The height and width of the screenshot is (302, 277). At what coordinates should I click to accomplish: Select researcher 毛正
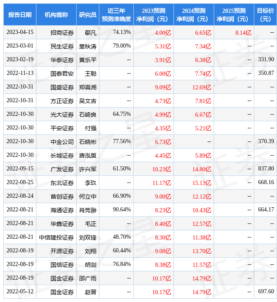(x=91, y=224)
